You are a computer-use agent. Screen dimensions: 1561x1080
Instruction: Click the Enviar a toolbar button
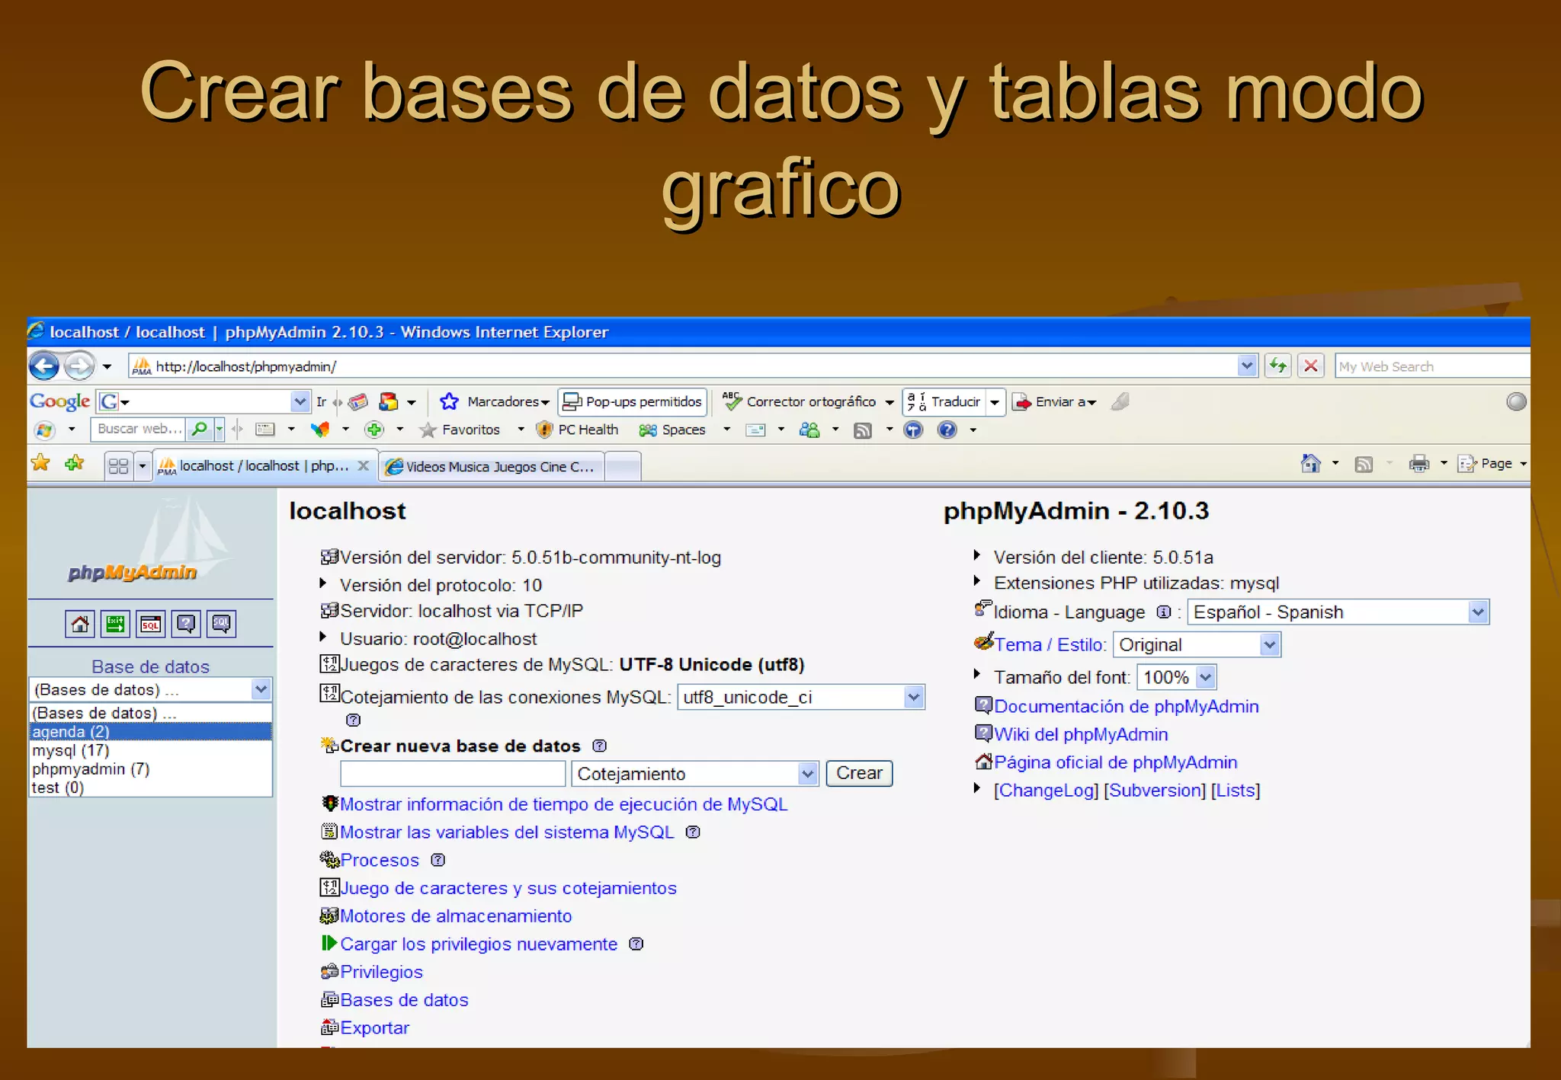point(1053,401)
